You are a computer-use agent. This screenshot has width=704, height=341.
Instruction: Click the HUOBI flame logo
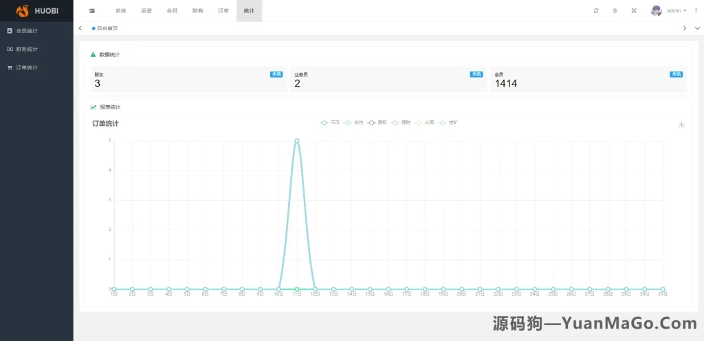click(23, 11)
